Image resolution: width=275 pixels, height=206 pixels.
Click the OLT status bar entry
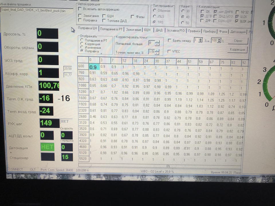(x=33, y=169)
